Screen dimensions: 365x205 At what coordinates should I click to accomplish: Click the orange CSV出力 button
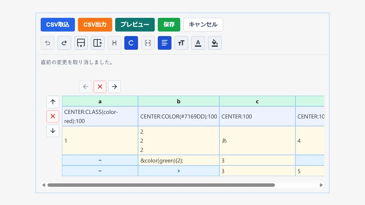click(95, 25)
